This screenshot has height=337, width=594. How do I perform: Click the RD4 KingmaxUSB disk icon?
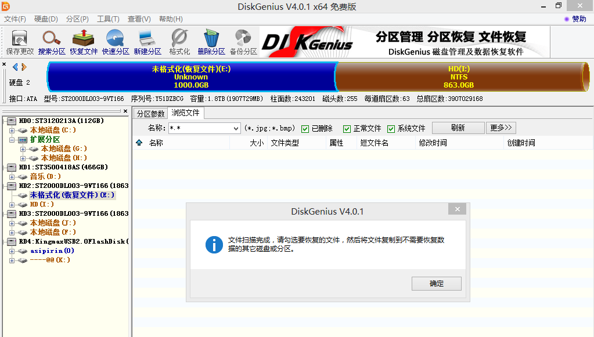pyautogui.click(x=12, y=241)
